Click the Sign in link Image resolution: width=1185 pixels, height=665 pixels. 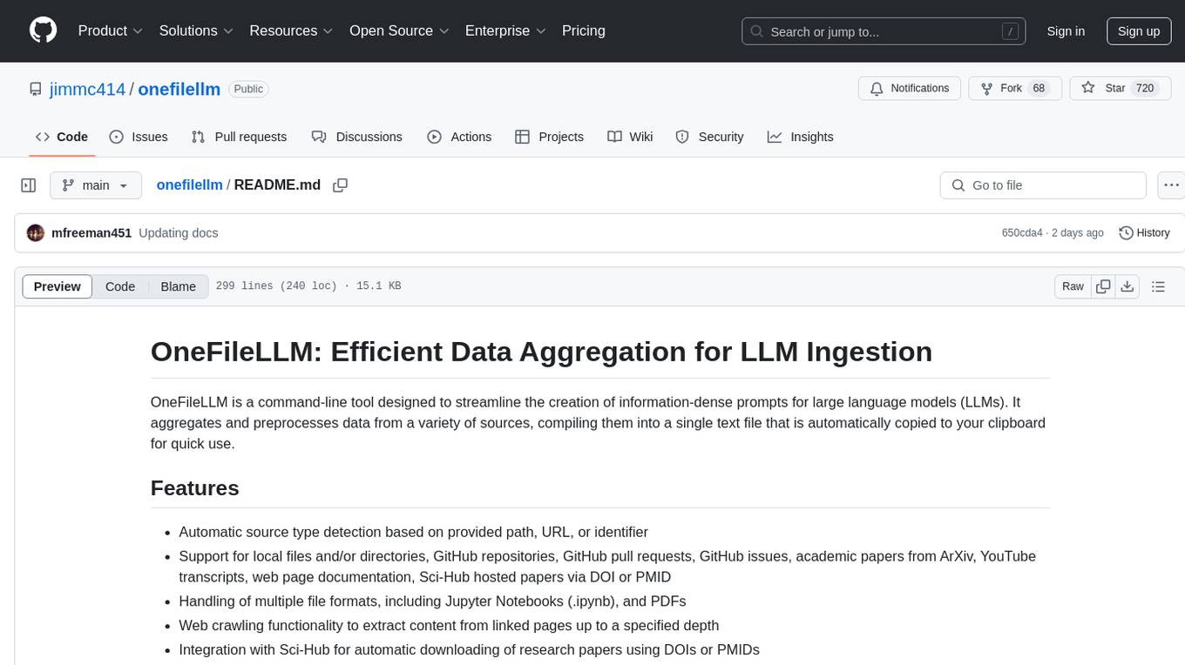pos(1066,31)
